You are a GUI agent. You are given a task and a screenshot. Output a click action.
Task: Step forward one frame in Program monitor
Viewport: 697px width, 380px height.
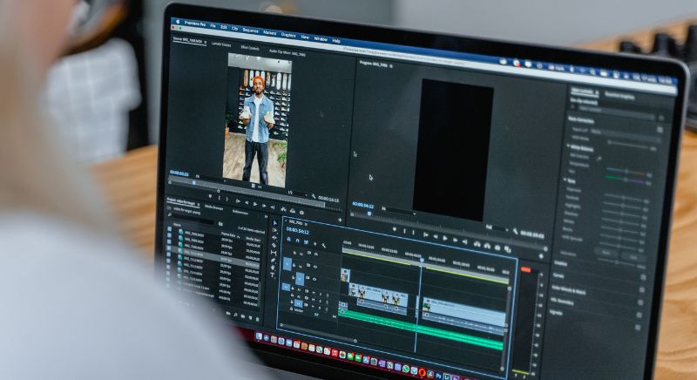[x=455, y=240]
